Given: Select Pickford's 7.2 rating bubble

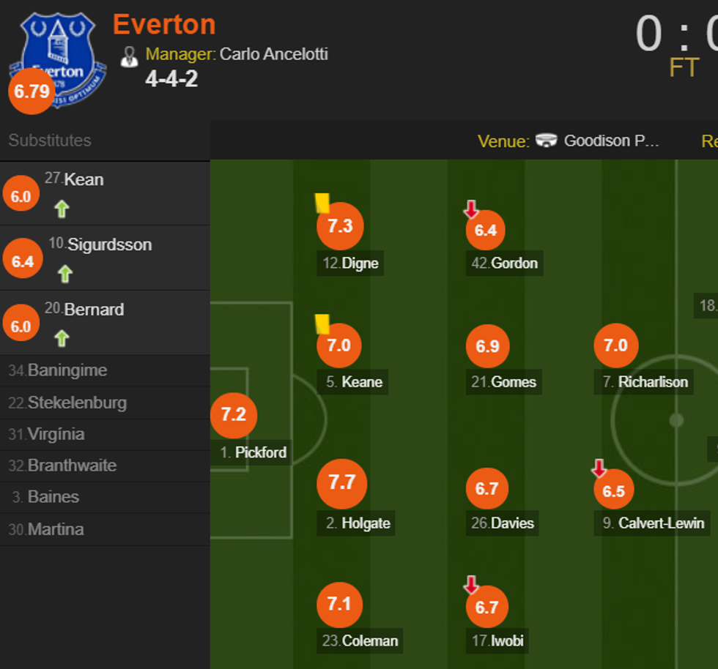Looking at the screenshot, I should [234, 415].
